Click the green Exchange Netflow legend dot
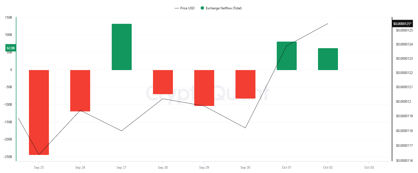The image size is (418, 173). [202, 8]
